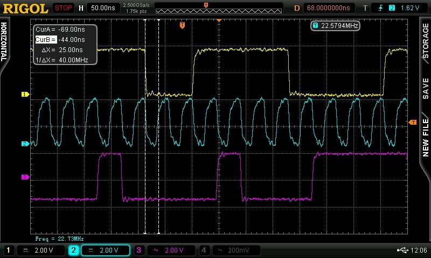Click the ΔX = 25.00ns readout
This screenshot has height=258, width=431.
pyautogui.click(x=62, y=50)
